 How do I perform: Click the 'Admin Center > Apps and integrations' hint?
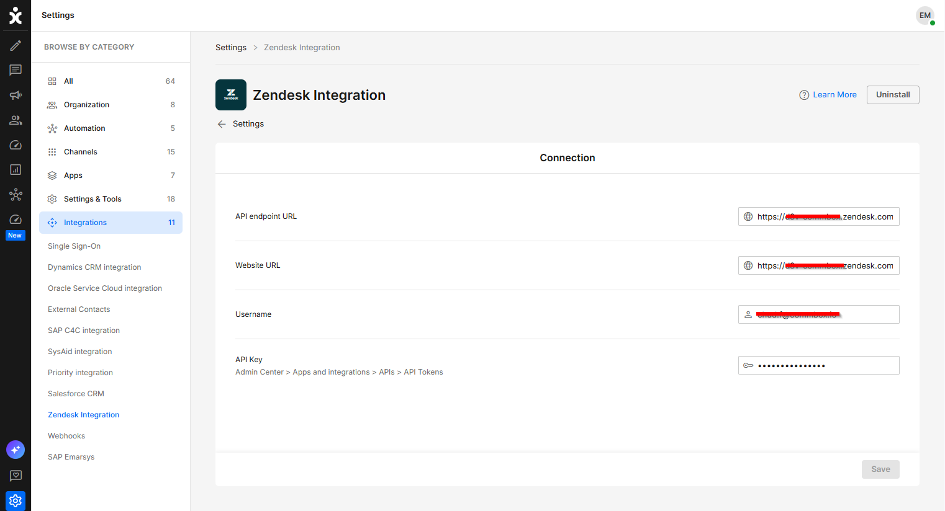(x=339, y=372)
